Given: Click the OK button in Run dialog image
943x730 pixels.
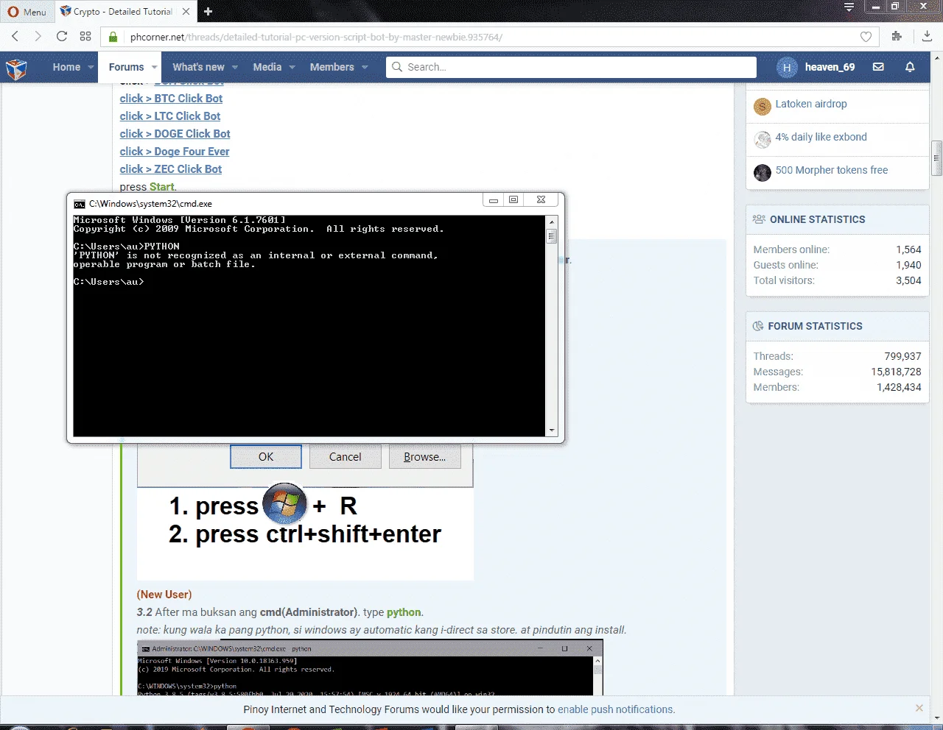Looking at the screenshot, I should pyautogui.click(x=266, y=457).
